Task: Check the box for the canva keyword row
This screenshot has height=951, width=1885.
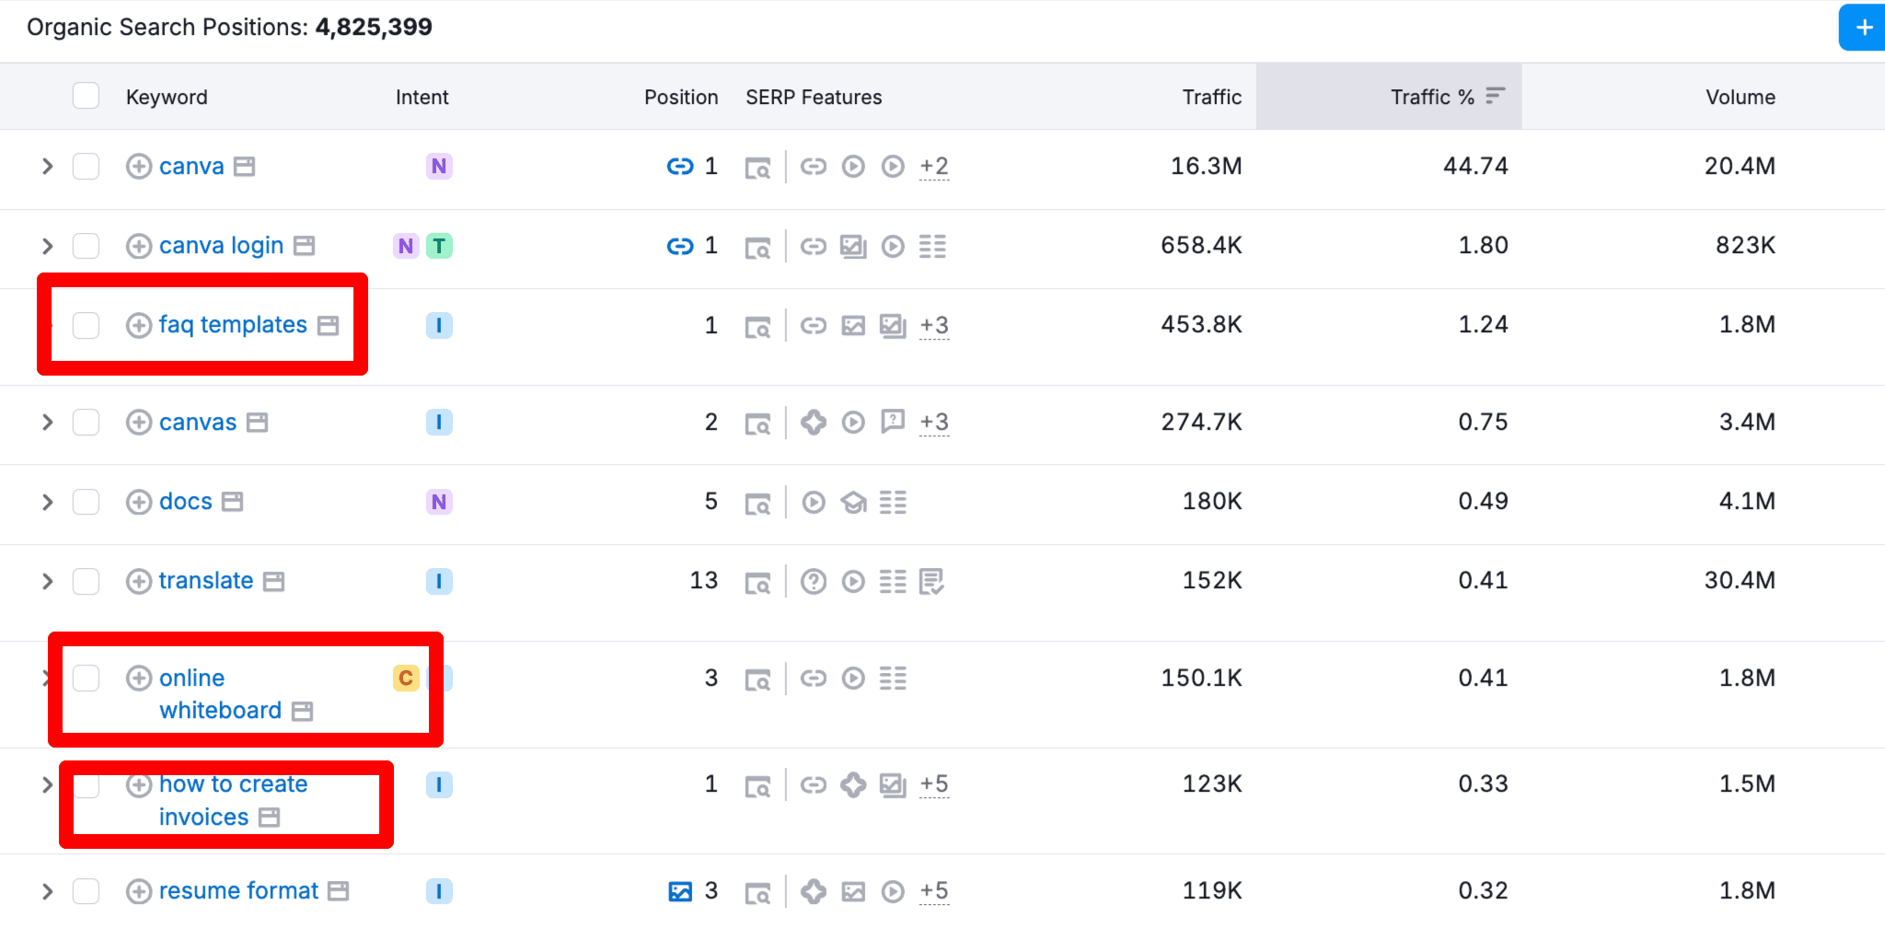Action: coord(86,167)
